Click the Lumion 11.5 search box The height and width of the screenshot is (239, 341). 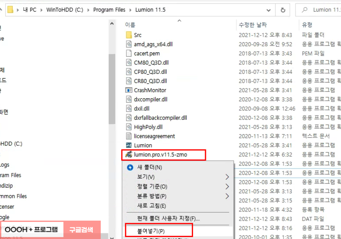tap(318, 10)
